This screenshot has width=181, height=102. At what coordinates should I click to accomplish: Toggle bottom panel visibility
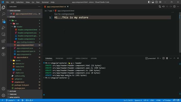click(153, 2)
